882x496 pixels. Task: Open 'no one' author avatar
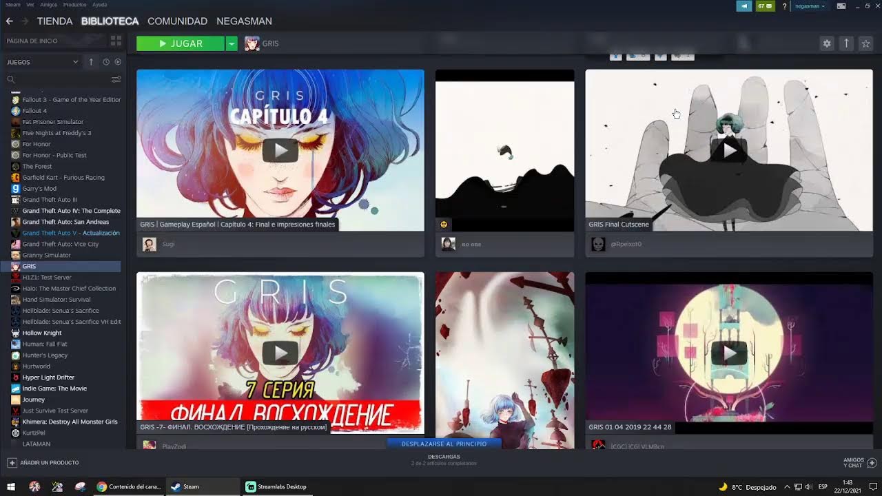tap(448, 244)
